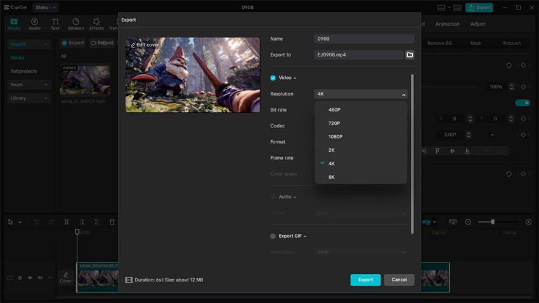
Task: Toggle the blue switch in the properties panel
Action: 522,103
